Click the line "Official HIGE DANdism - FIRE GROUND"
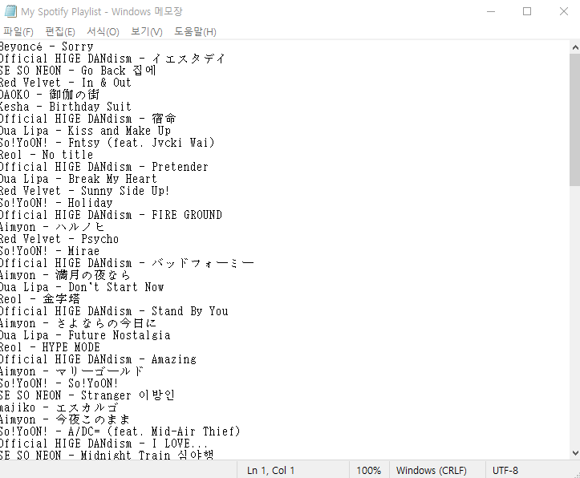580x478 pixels. coord(111,215)
